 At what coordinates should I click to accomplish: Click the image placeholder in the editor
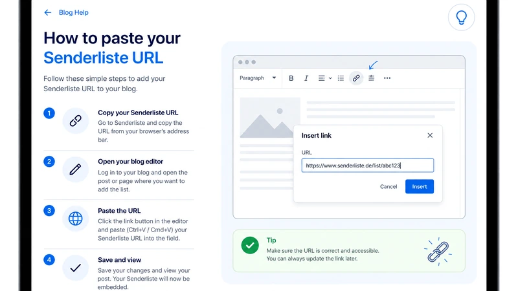click(270, 118)
